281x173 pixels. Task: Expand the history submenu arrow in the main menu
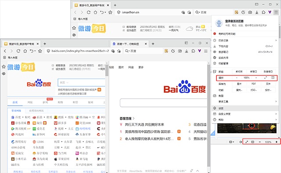point(276,41)
